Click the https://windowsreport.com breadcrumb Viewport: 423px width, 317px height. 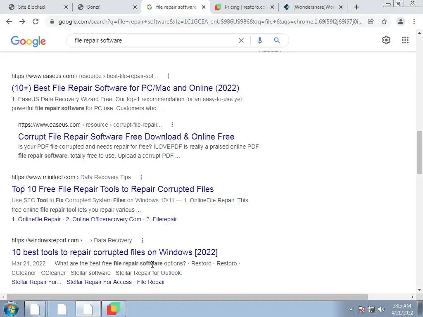(45, 240)
